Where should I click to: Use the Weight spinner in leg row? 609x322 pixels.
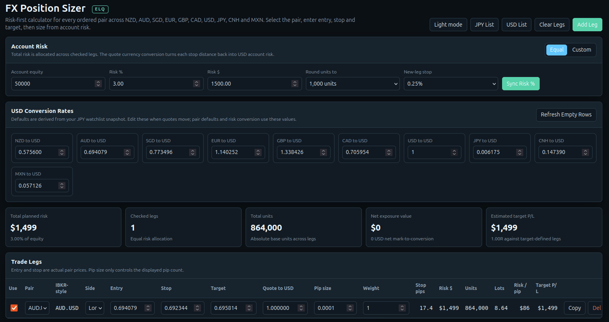402,308
